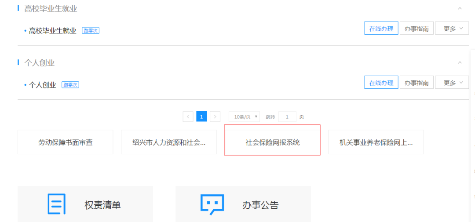The image size is (475, 222).
Task: Click the 跑零次 tag beside 个人创业
Action: pyautogui.click(x=70, y=85)
